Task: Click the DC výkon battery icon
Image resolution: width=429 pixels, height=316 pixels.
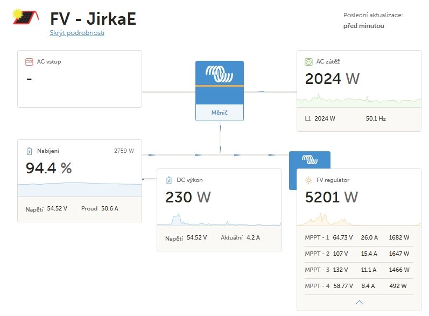Action: click(169, 180)
